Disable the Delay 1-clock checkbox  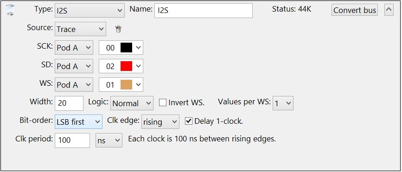point(188,121)
